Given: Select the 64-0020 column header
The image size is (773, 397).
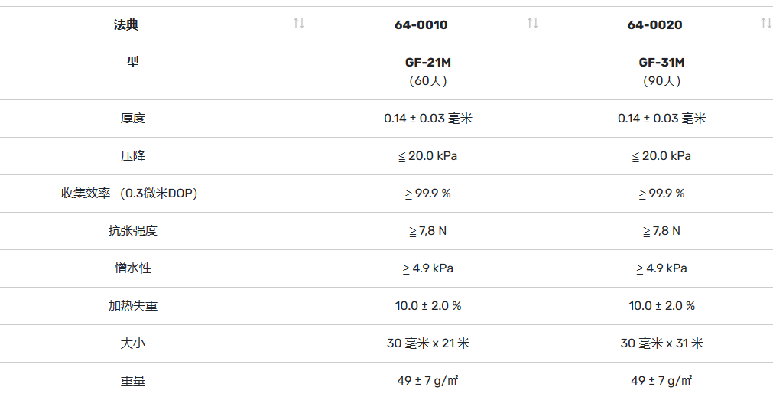Looking at the screenshot, I should (654, 25).
